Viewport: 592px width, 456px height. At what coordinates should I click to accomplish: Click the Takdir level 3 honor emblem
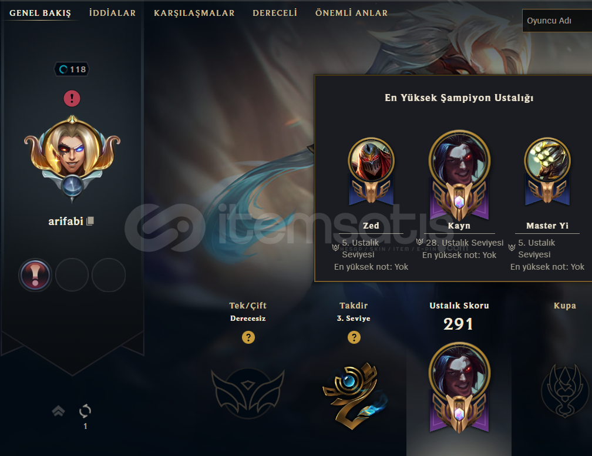click(354, 395)
